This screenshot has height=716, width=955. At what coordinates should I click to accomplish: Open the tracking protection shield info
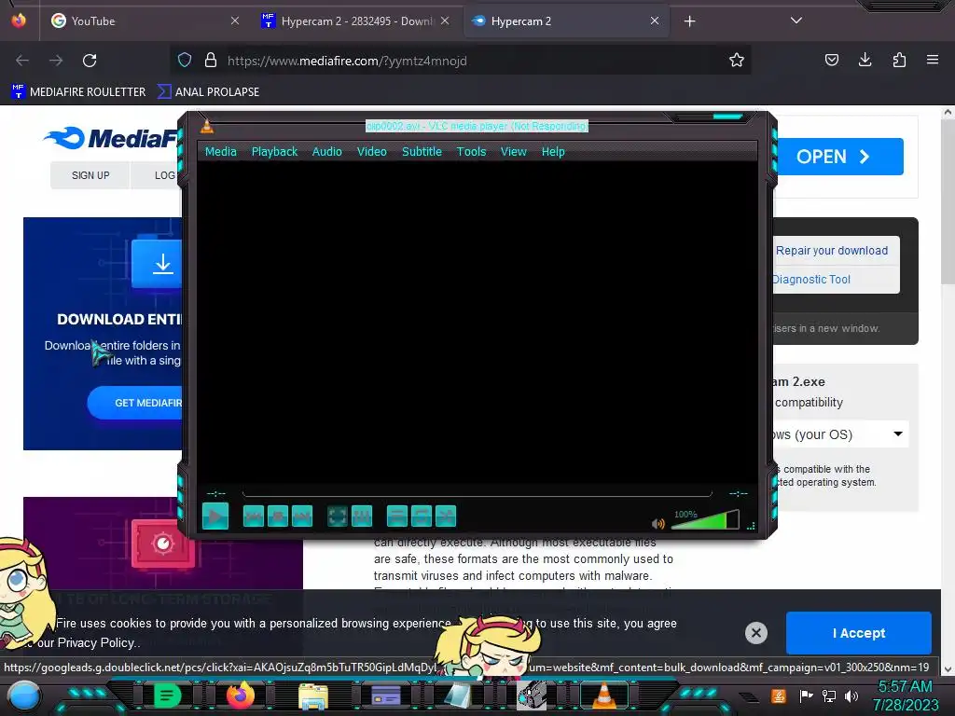pos(185,60)
